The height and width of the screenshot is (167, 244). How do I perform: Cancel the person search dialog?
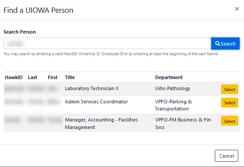[x=226, y=156]
